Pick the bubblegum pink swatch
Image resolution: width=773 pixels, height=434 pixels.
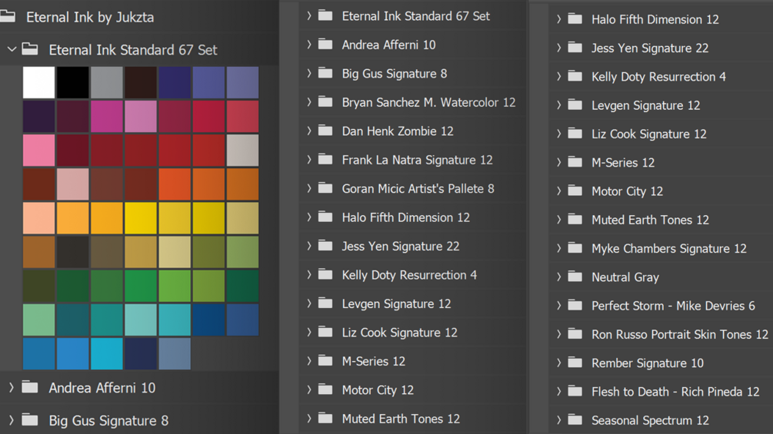[39, 151]
